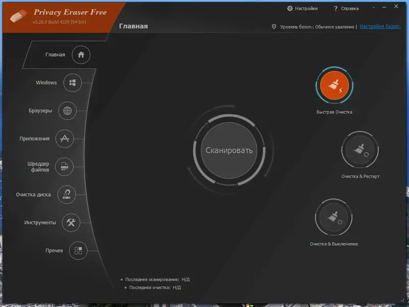The image size is (409, 307).
Task: Click the Главная home icon
Action: (81, 55)
